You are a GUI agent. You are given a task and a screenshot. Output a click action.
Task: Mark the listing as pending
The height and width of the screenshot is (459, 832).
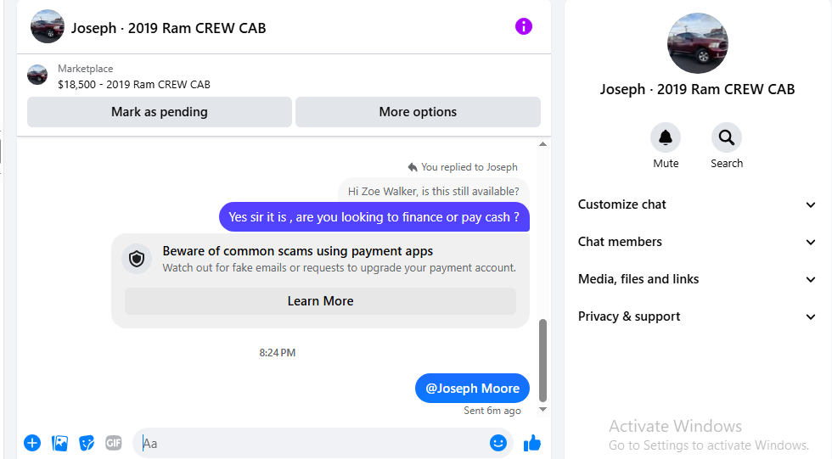[160, 112]
